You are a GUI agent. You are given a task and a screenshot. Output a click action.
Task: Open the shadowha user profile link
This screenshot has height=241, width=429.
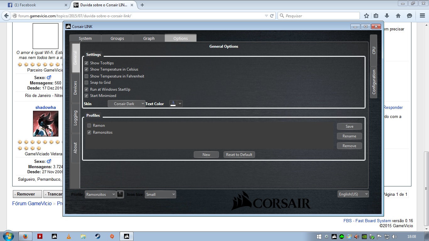[46, 107]
